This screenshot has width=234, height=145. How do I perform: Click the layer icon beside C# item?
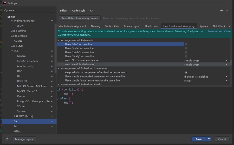(52, 121)
